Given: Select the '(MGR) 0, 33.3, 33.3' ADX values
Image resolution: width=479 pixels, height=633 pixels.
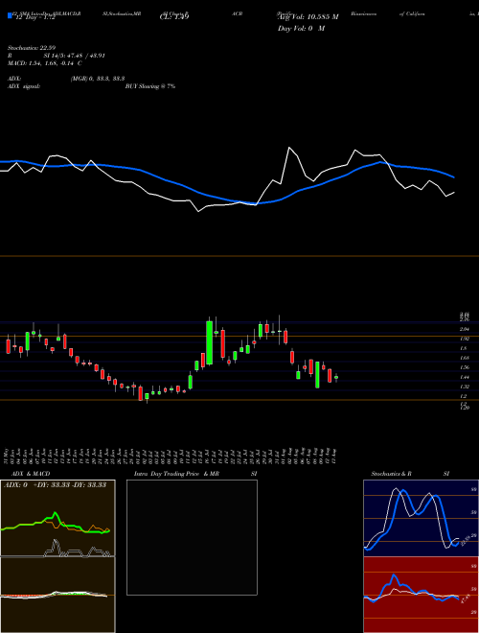Looking at the screenshot, I should [97, 79].
